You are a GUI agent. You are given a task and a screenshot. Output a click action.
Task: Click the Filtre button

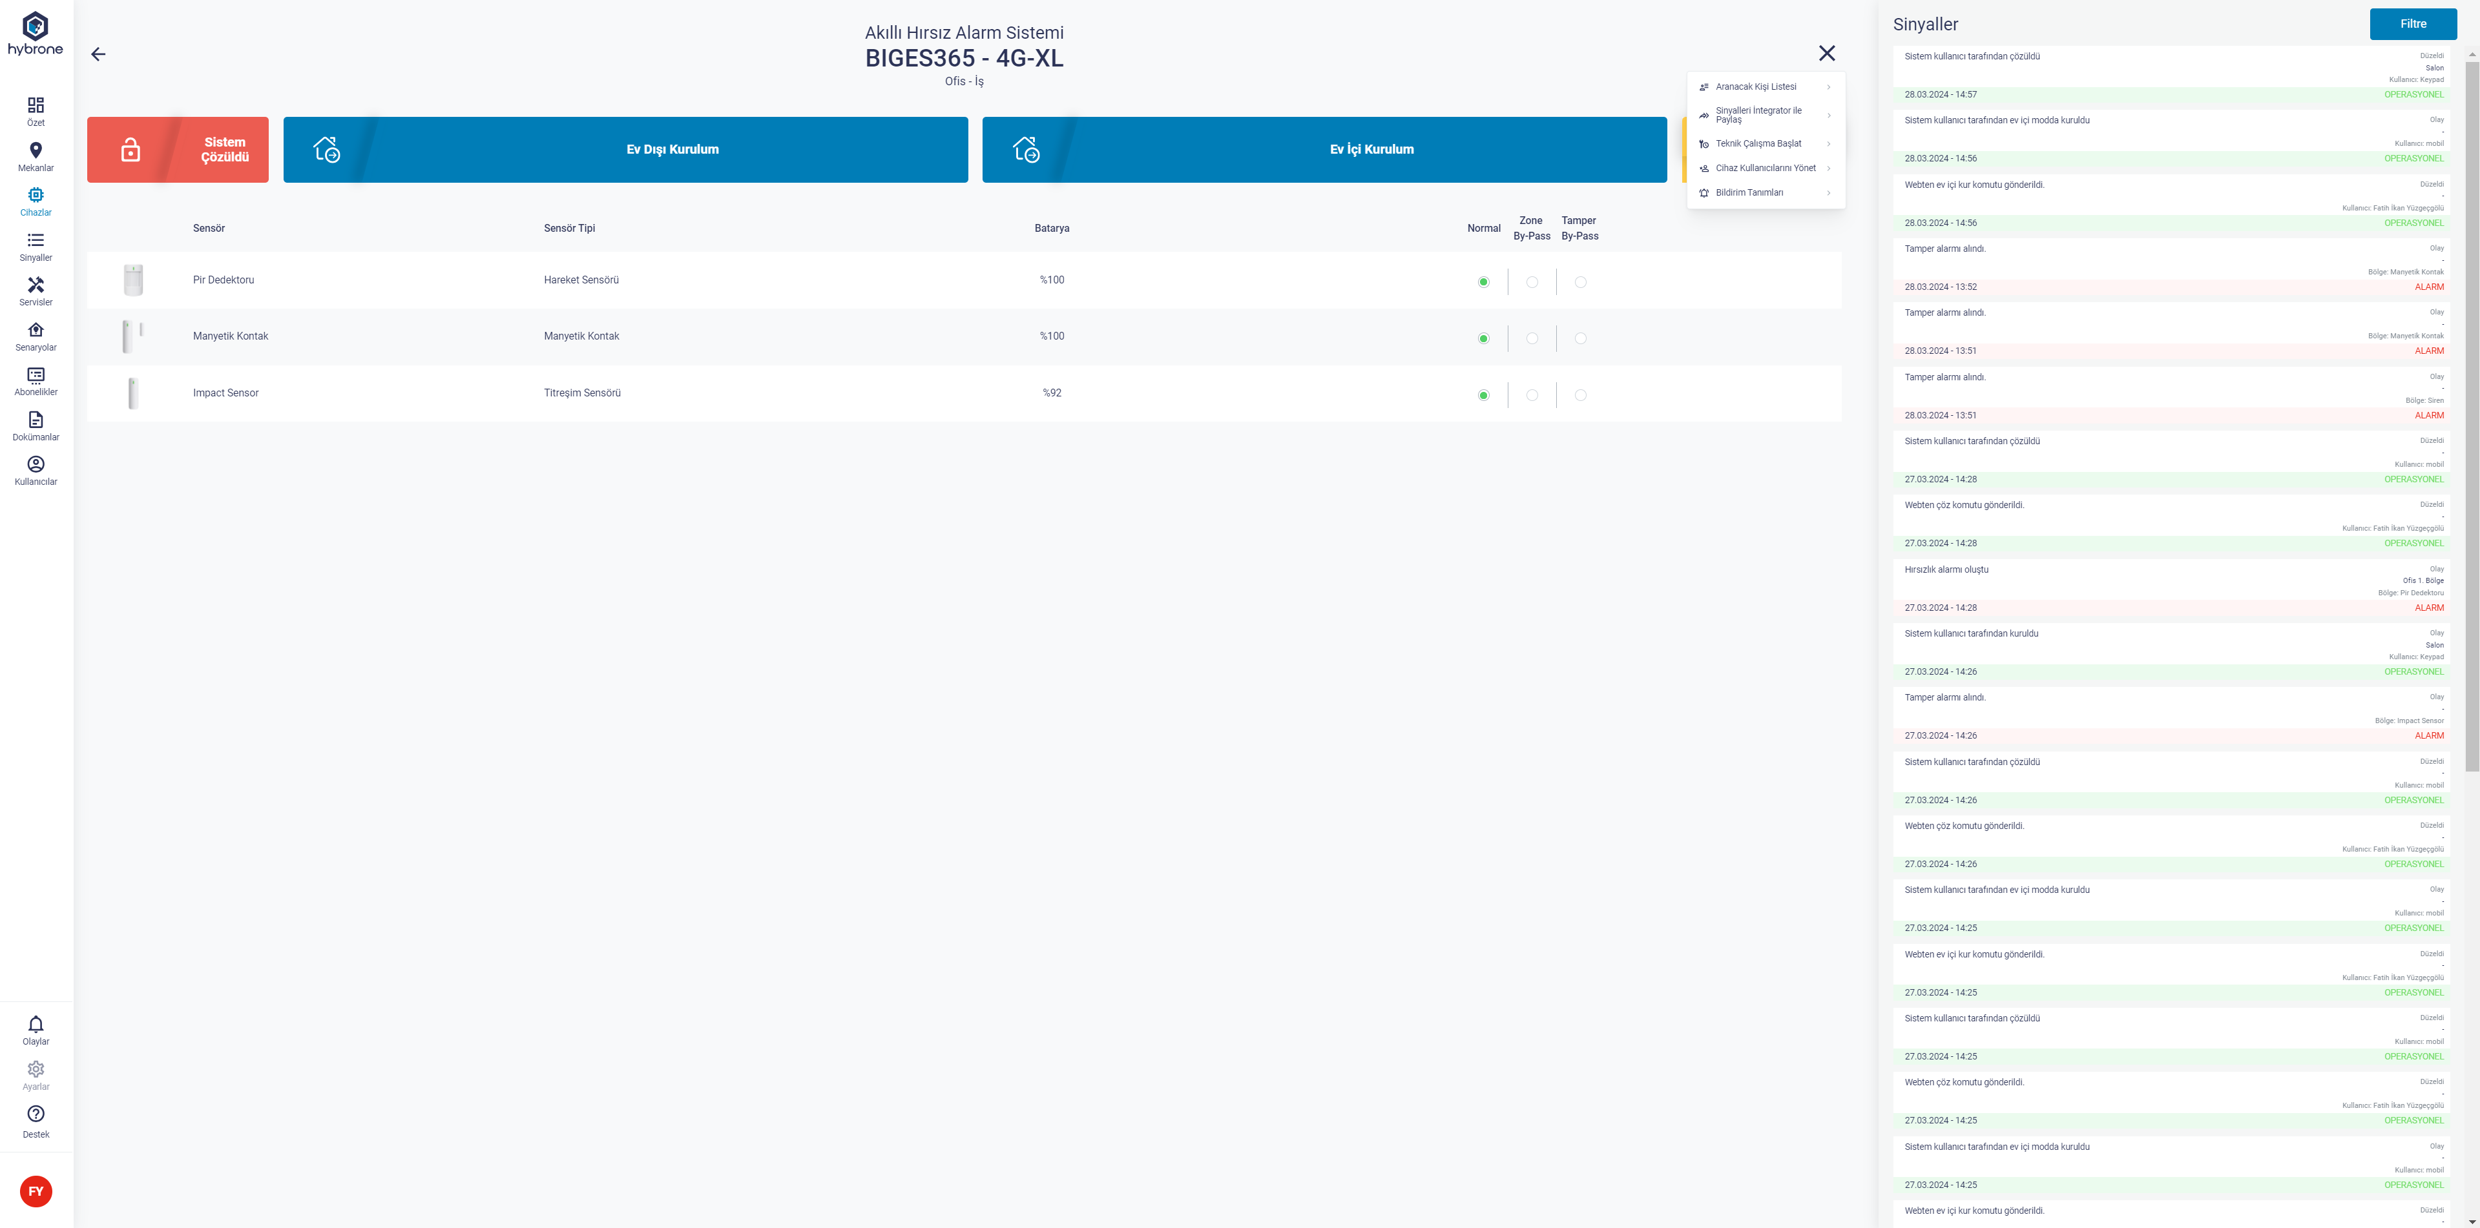click(x=2413, y=24)
